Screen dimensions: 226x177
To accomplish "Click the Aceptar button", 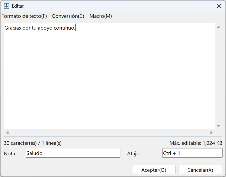I will point(154,170).
